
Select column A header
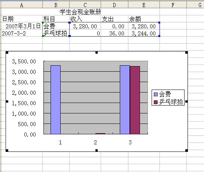click(x=22, y=5)
